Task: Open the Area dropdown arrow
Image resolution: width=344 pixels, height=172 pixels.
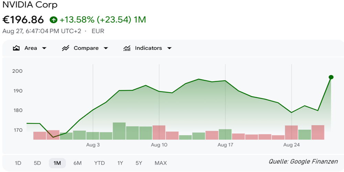Action: pos(44,48)
